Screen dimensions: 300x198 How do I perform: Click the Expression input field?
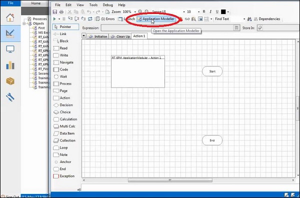coord(167,28)
